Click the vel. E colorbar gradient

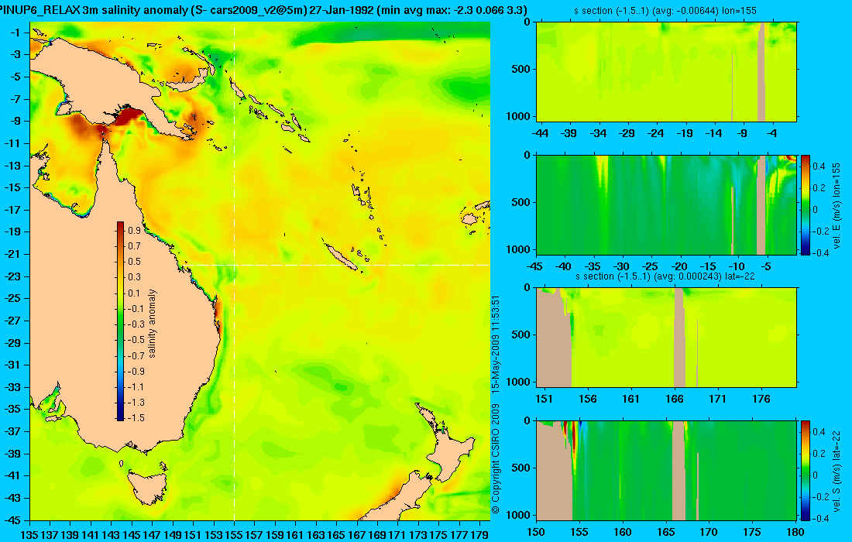click(805, 204)
